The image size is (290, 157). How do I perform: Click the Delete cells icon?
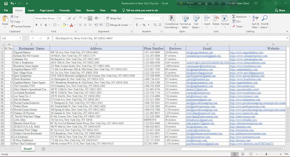pyautogui.click(x=216, y=18)
